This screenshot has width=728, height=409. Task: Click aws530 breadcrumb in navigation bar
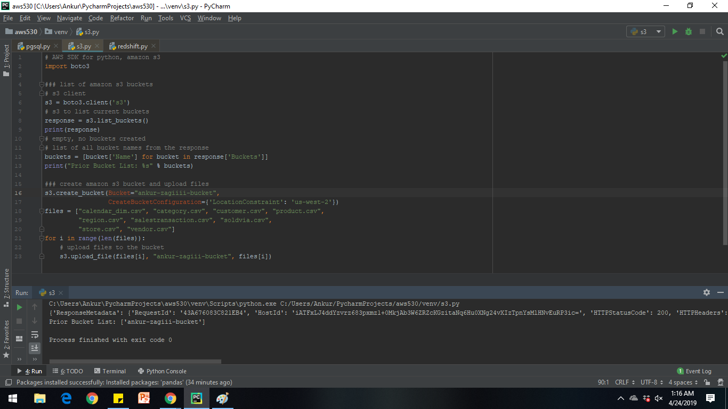point(21,32)
